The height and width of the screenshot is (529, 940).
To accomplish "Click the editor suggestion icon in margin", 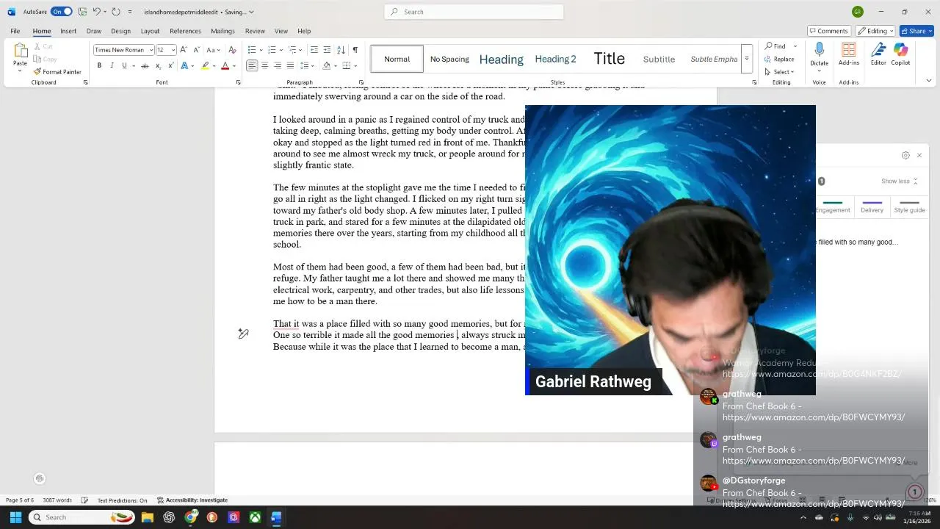I will 243,334.
